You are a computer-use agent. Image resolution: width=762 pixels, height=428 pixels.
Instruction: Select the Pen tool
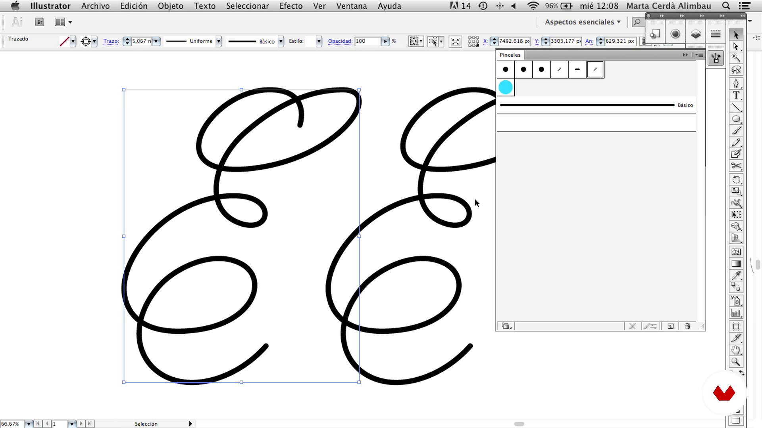tap(736, 83)
